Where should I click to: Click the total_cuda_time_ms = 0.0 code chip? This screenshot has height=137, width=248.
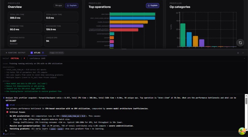click(74, 116)
